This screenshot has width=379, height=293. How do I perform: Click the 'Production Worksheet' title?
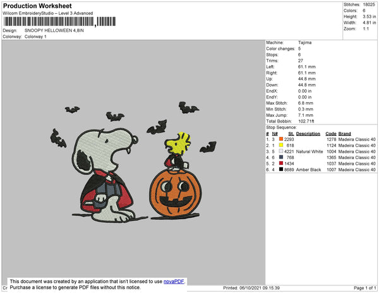(x=37, y=6)
